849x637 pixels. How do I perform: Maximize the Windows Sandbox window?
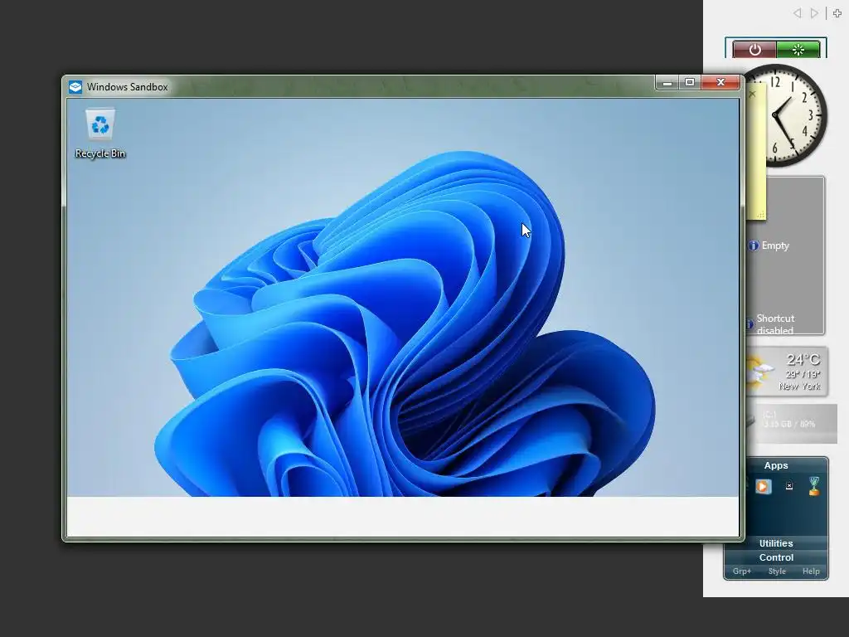coord(690,82)
